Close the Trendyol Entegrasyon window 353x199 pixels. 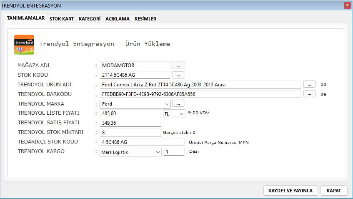pos(347,5)
